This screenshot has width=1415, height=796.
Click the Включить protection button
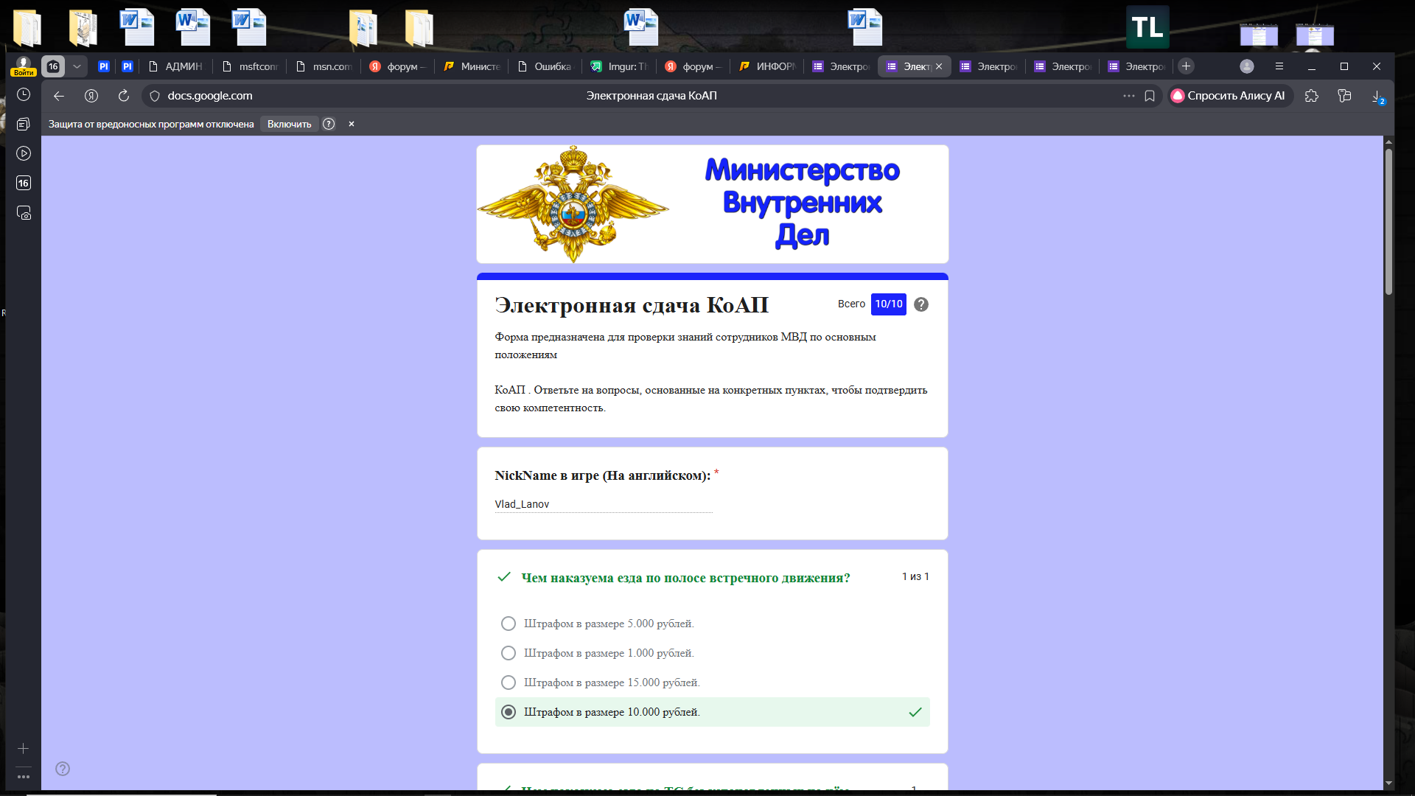click(x=289, y=124)
